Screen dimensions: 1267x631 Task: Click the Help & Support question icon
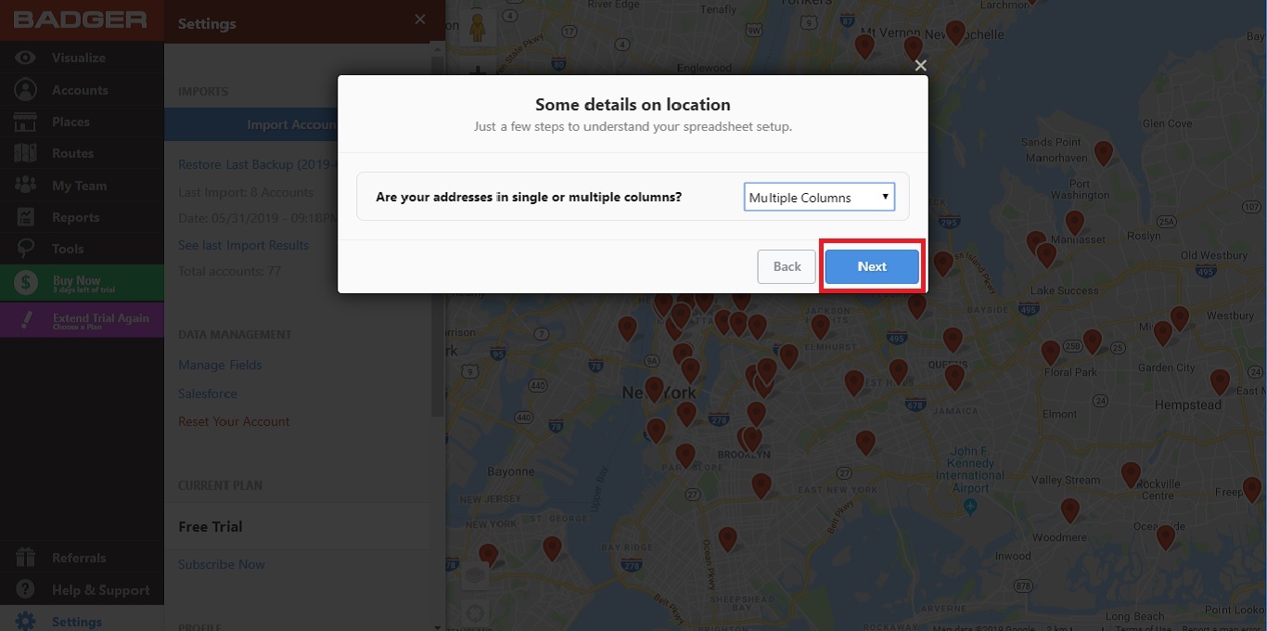[25, 590]
